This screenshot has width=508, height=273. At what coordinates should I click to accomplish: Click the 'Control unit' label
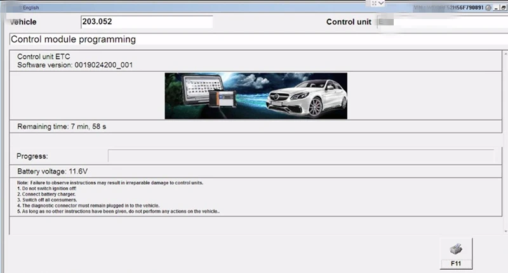pos(349,22)
